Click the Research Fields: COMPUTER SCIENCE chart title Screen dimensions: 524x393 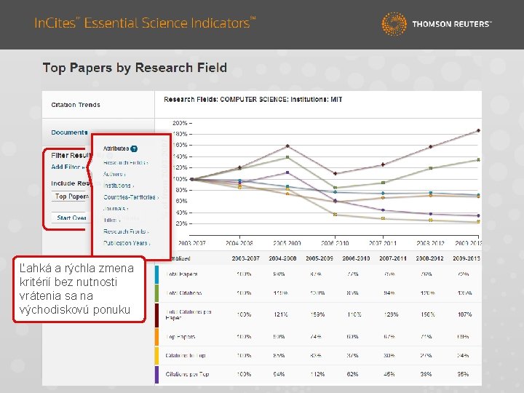pos(253,99)
